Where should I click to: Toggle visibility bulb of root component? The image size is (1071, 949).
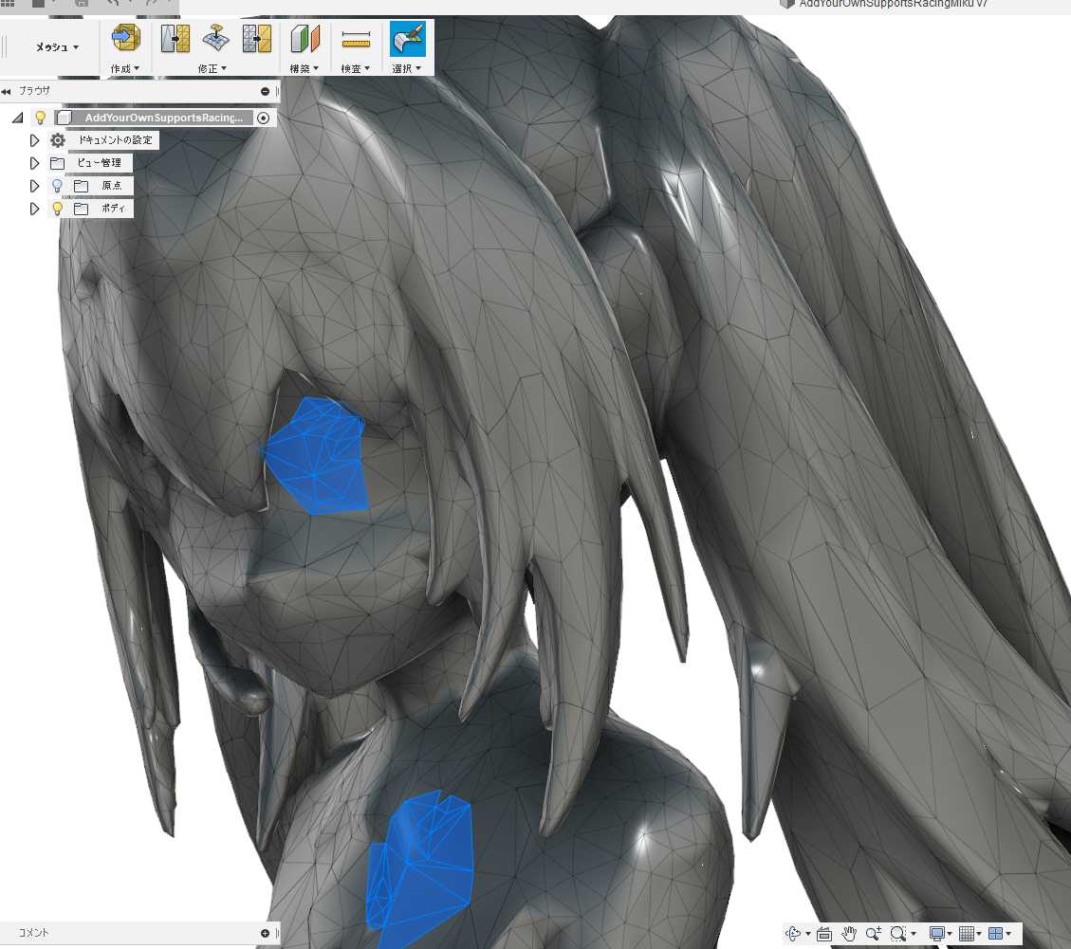(40, 118)
